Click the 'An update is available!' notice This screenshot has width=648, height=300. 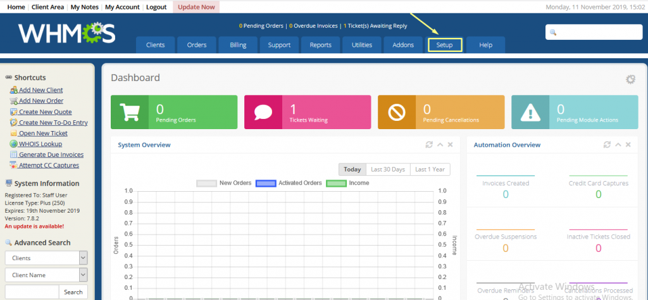pos(34,227)
